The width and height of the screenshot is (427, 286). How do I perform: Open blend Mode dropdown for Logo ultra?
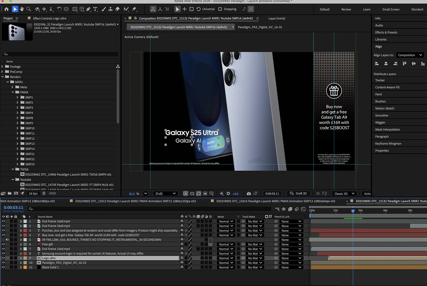226,258
